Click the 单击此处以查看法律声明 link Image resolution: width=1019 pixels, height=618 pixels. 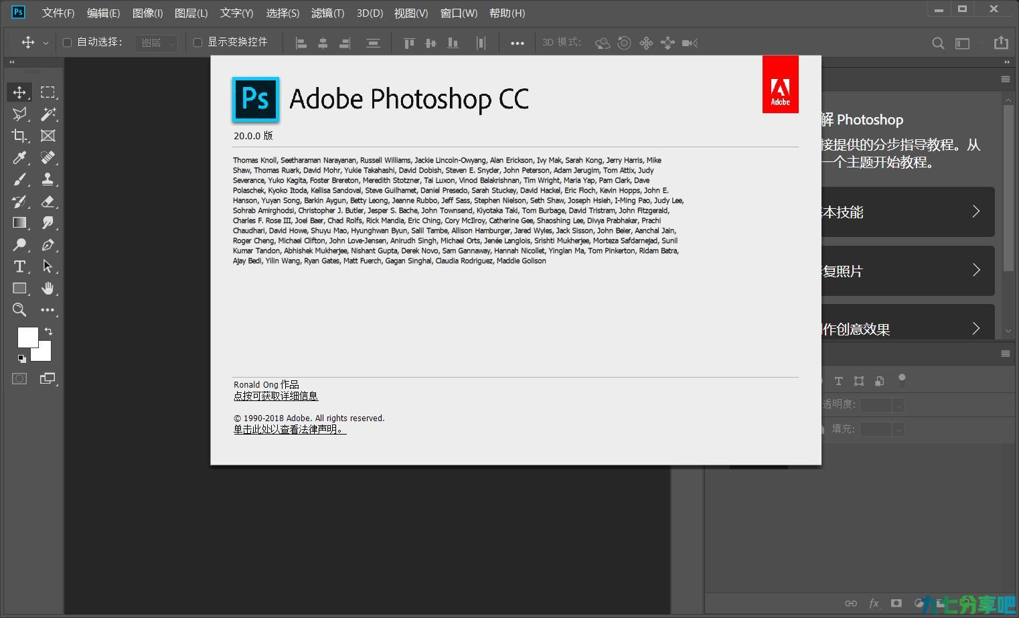pos(290,429)
